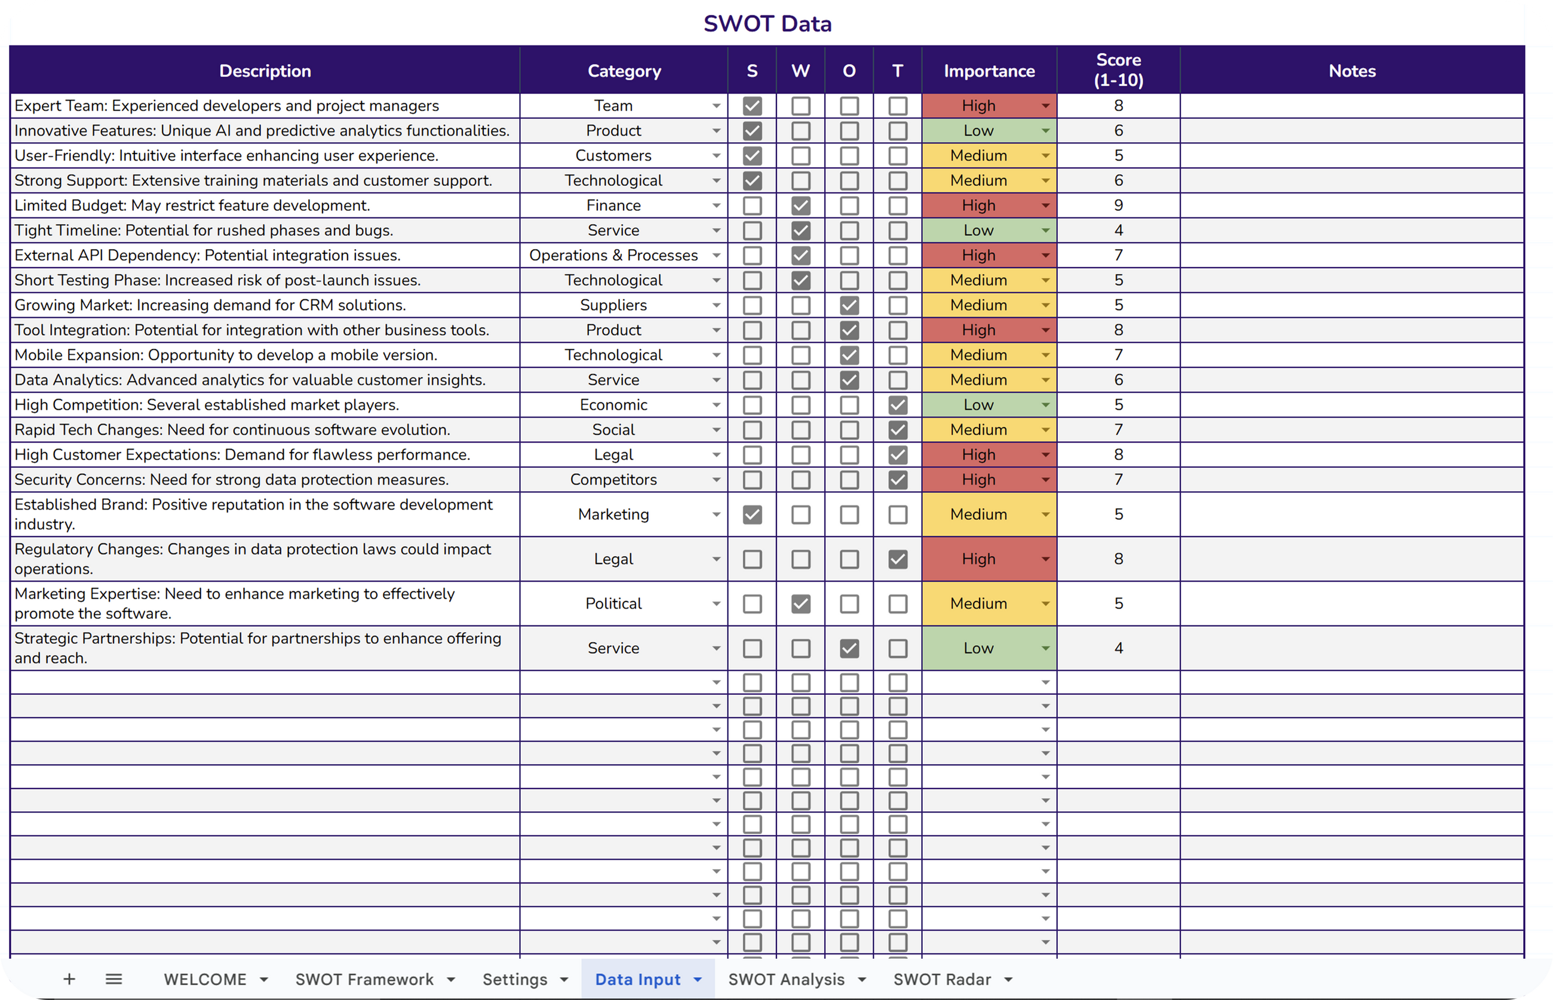Open the SWOT Radar sheet tab
This screenshot has width=1553, height=1000.
pos(941,979)
